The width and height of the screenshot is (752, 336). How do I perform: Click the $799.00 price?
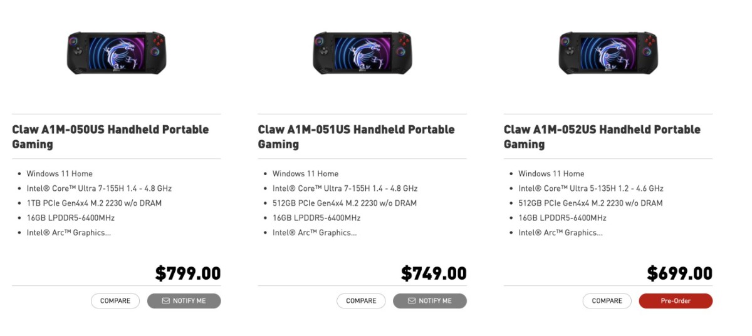[188, 273]
